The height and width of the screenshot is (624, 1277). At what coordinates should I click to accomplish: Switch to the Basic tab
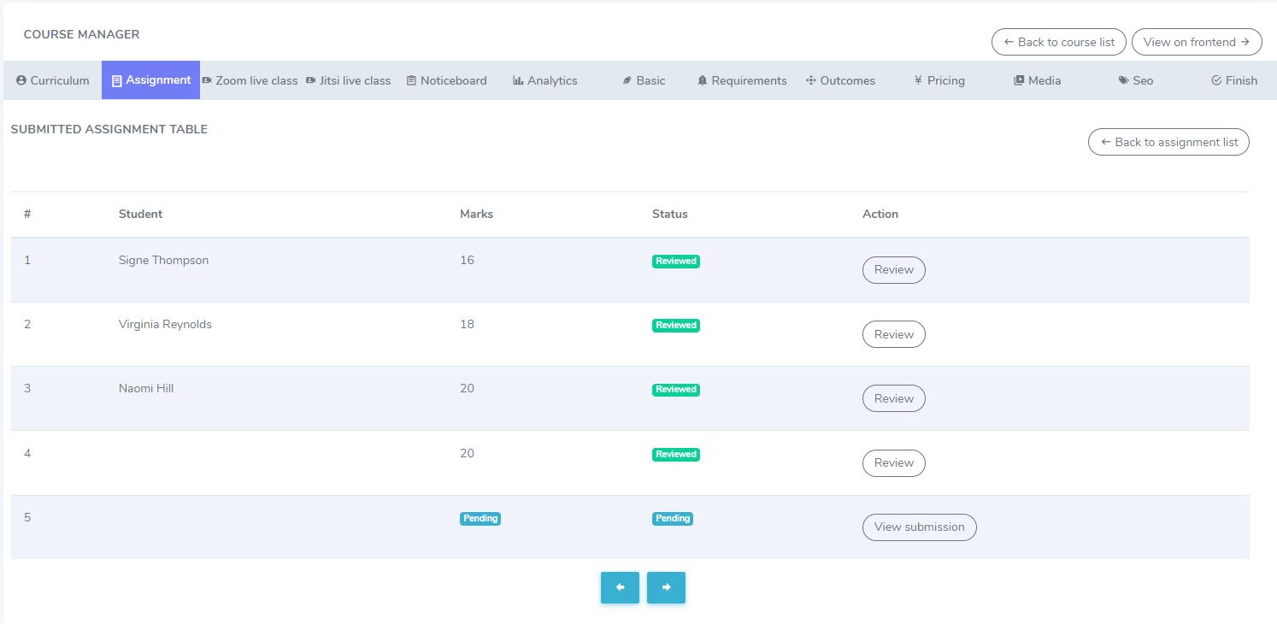coord(645,79)
